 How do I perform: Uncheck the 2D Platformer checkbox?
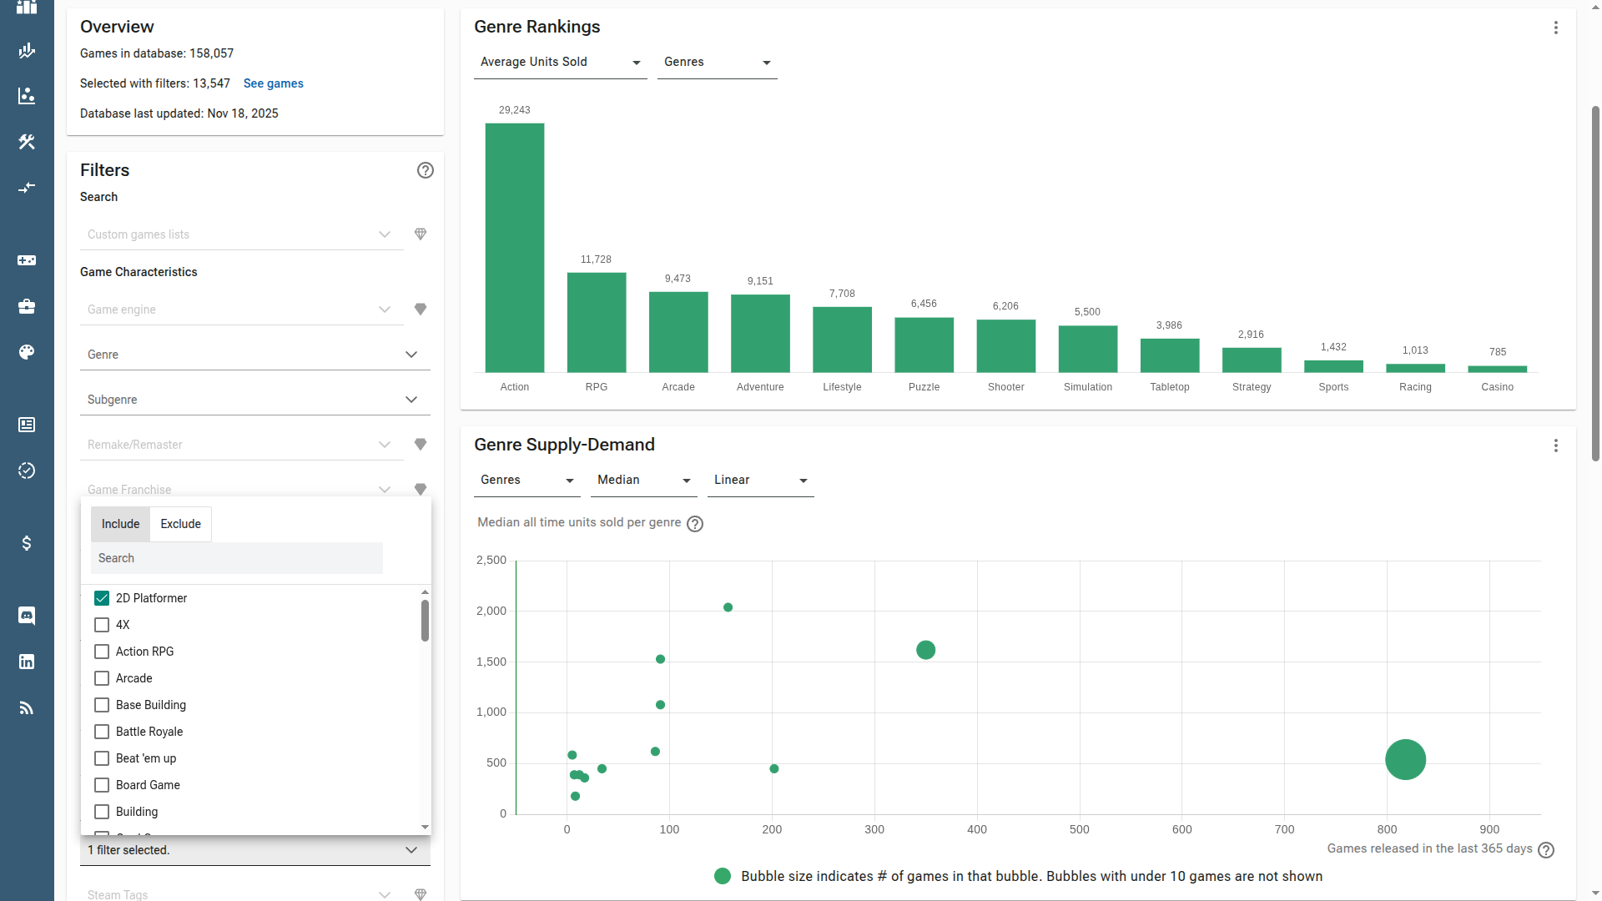pos(102,598)
